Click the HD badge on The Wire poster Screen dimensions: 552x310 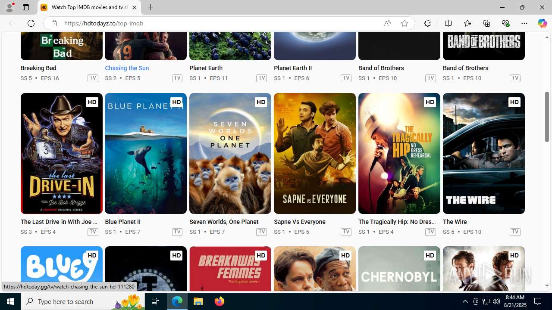coord(514,102)
